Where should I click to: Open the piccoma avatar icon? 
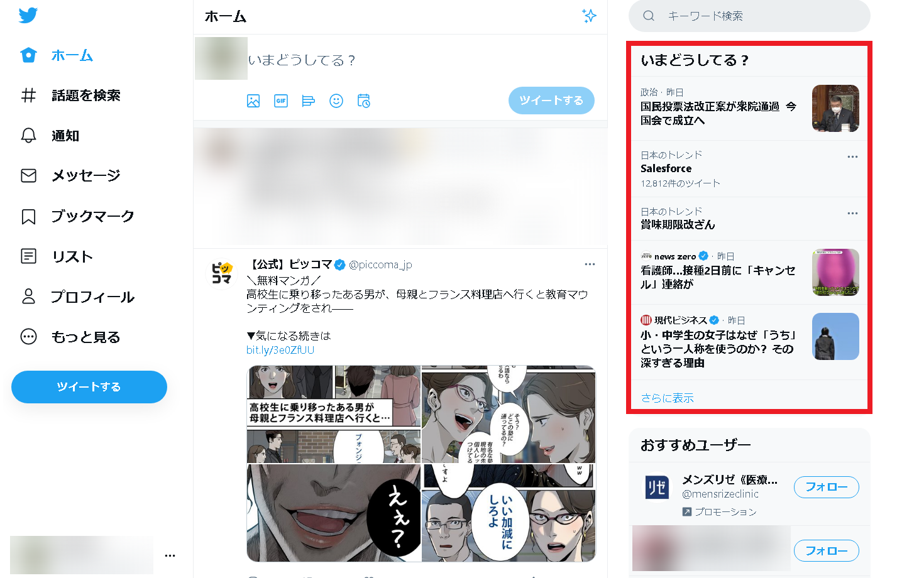pos(221,273)
